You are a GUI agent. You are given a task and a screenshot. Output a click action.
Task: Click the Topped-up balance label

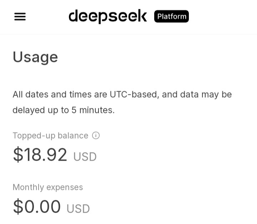coord(50,136)
